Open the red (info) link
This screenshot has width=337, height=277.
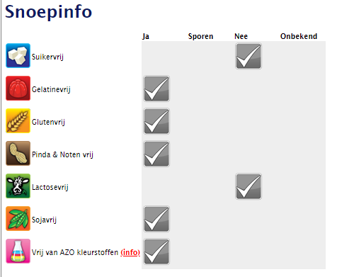(x=130, y=252)
